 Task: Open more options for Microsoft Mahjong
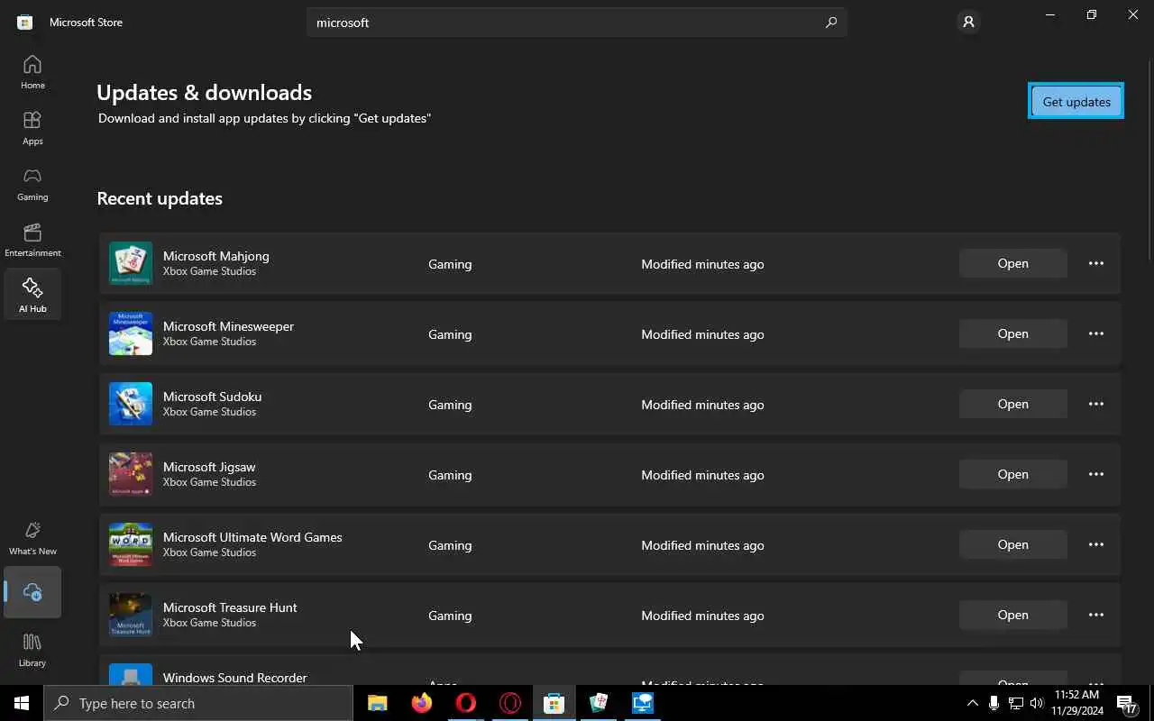click(x=1096, y=263)
